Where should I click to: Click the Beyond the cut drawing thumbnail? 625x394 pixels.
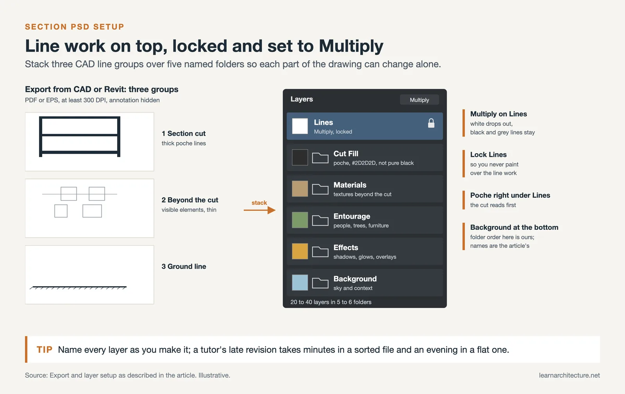89,208
